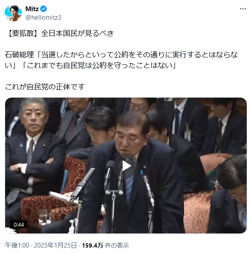
Task: Select the 【要拡散】全日本国民が見るべき headline text
Action: tap(60, 33)
